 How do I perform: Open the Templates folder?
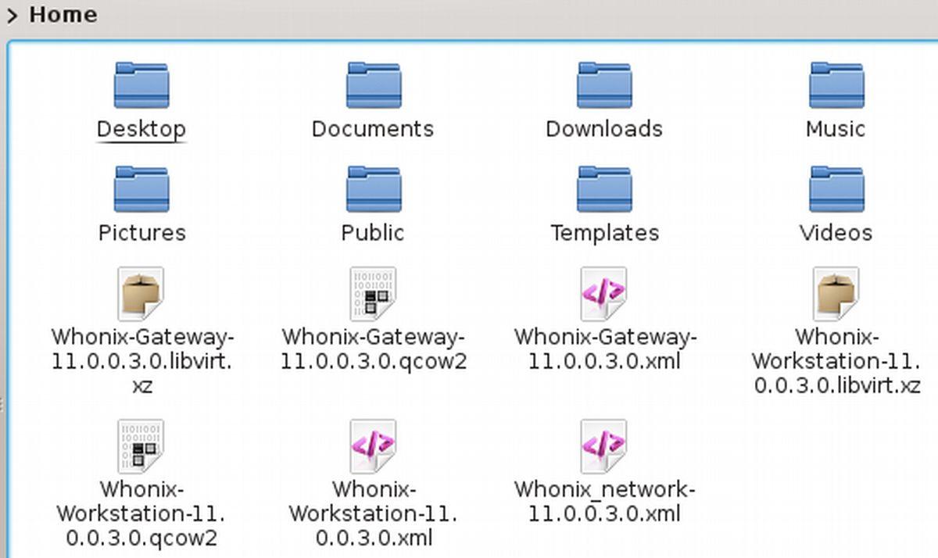[604, 189]
